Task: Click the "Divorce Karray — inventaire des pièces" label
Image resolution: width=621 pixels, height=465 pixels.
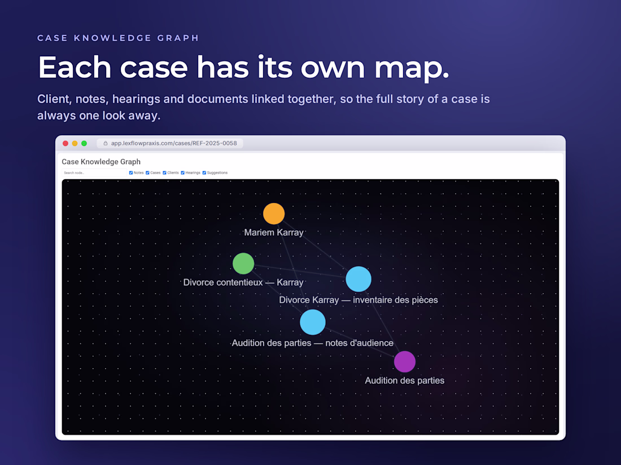Action: pyautogui.click(x=358, y=300)
